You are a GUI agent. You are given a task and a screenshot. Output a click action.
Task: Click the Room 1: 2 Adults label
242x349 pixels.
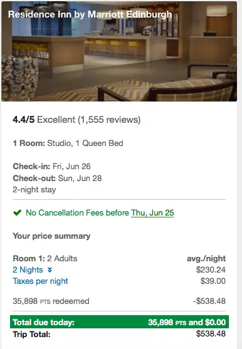click(45, 258)
